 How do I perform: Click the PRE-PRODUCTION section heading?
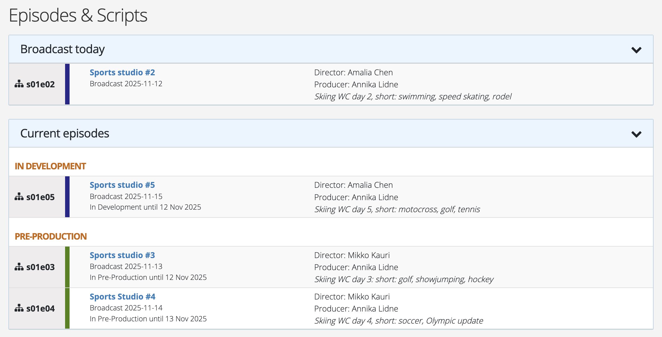click(x=51, y=236)
